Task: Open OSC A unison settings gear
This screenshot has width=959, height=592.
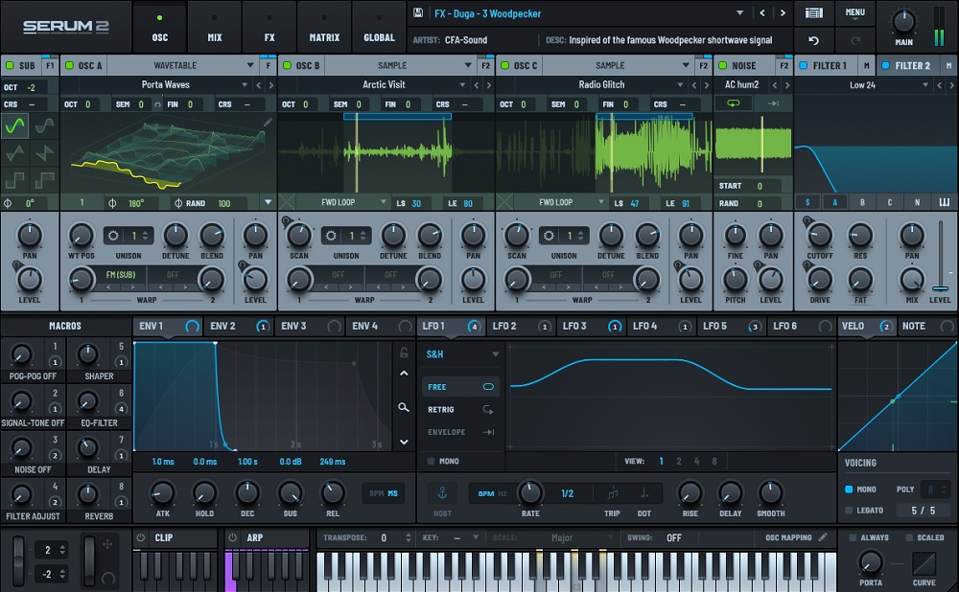Action: tap(113, 236)
